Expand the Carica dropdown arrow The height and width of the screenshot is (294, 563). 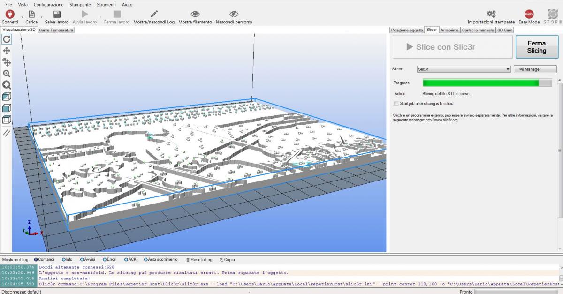41,18
